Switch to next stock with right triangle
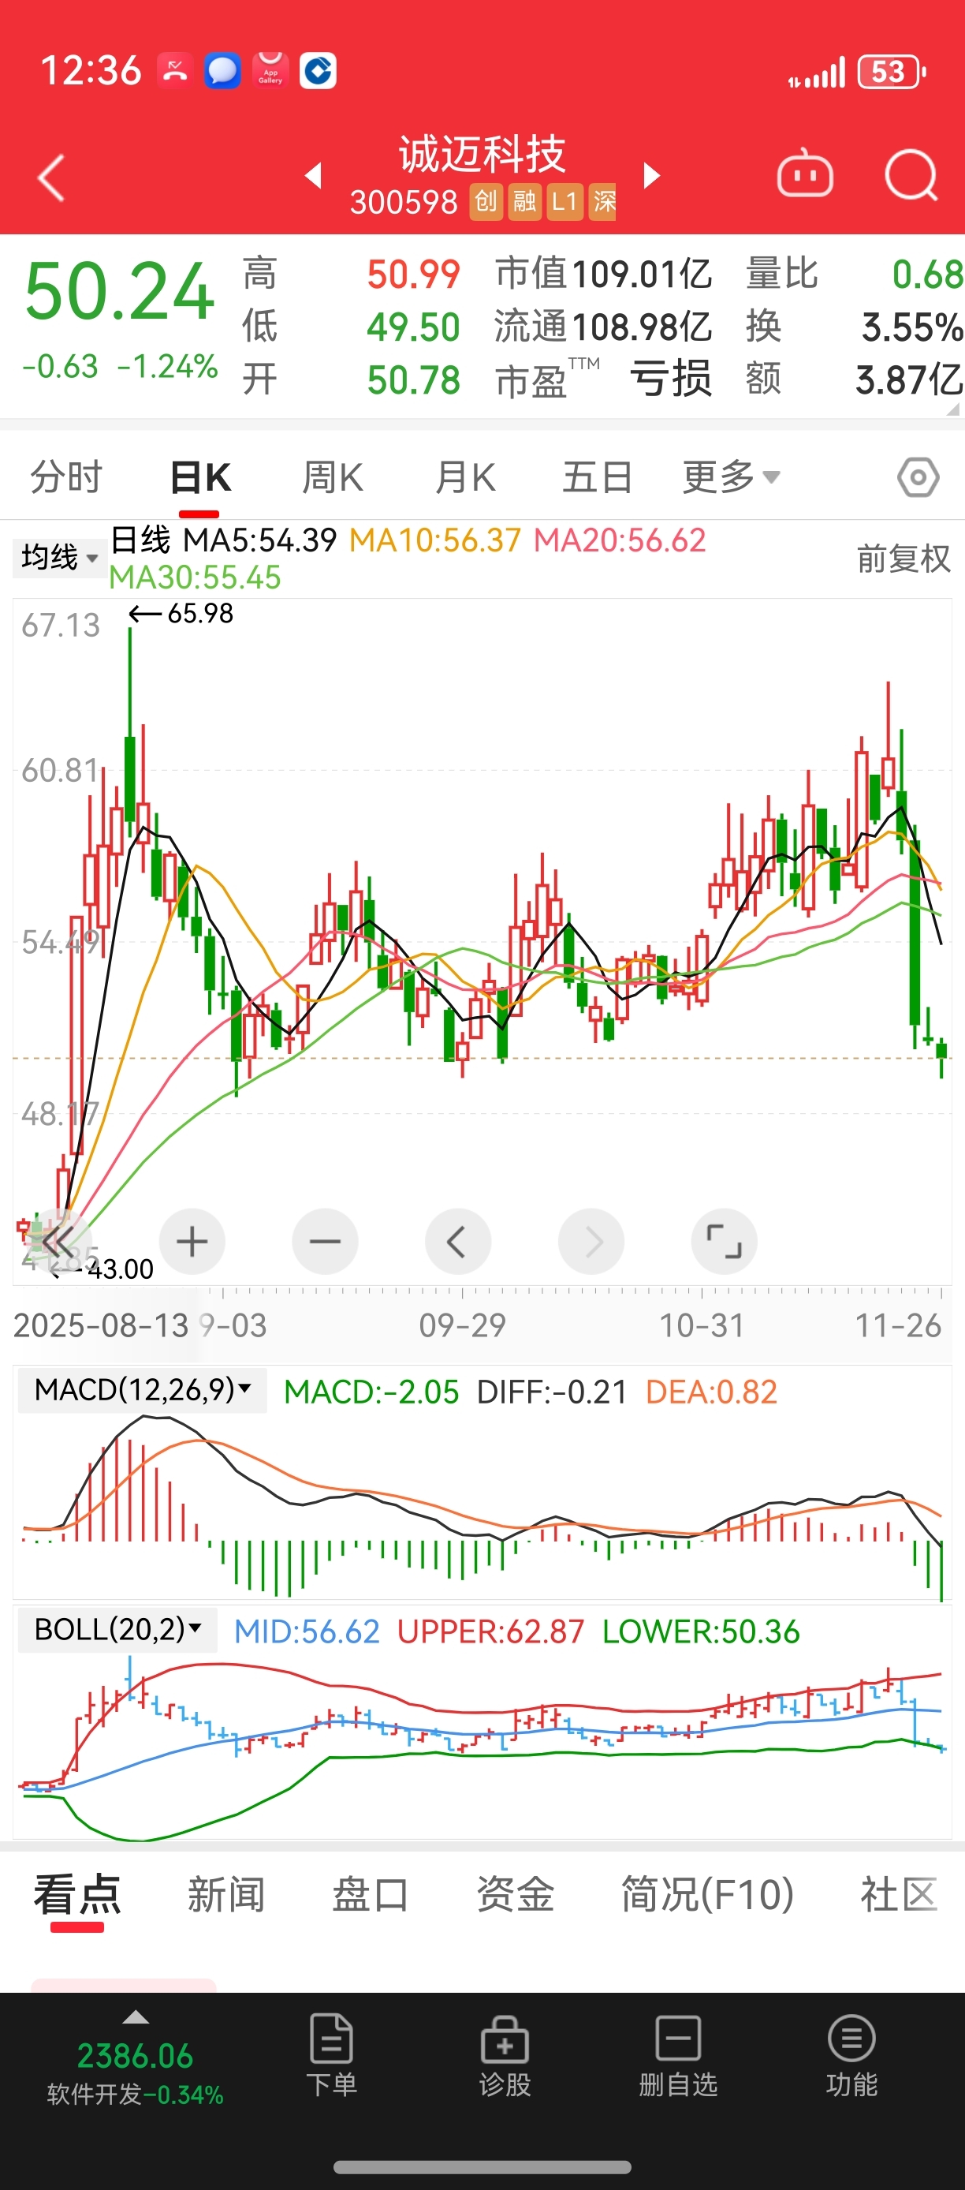Screen dimensions: 965x2190 click(650, 175)
